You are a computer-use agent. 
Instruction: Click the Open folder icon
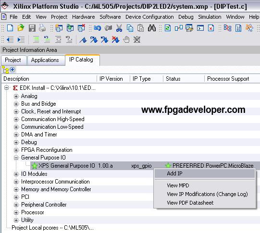pos(21,28)
